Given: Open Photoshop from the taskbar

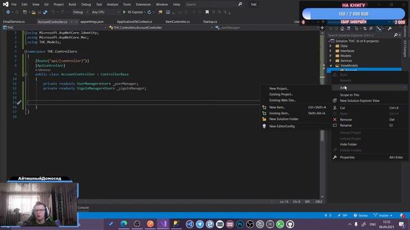Looking at the screenshot, I should [240, 224].
